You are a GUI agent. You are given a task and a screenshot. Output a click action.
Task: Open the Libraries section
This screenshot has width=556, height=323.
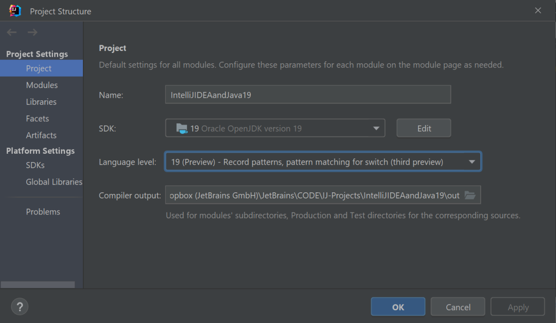42,102
